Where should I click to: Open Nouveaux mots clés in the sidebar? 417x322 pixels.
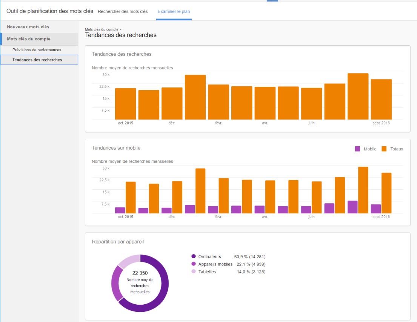click(x=28, y=27)
